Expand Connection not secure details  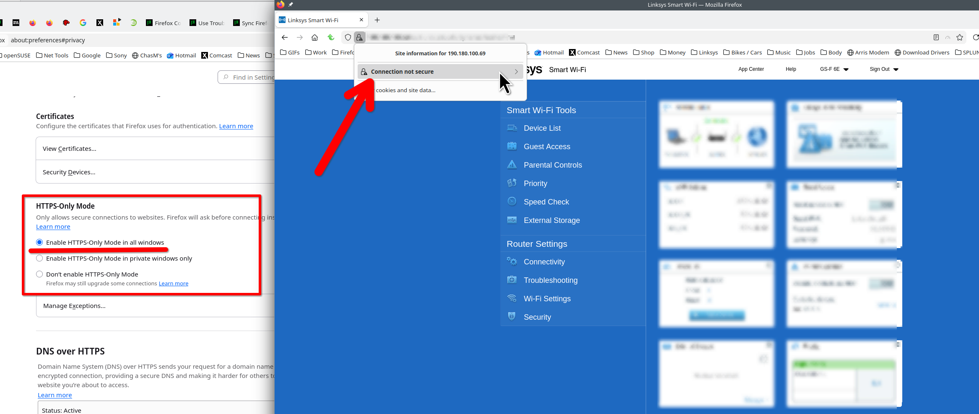(x=440, y=72)
